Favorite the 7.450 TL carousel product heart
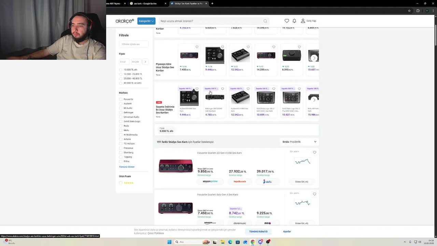The width and height of the screenshot is (437, 246). pos(197,47)
